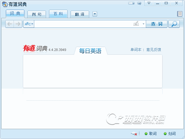Open the 例句 tab
Screen dimensions: 185x139
(37, 14)
